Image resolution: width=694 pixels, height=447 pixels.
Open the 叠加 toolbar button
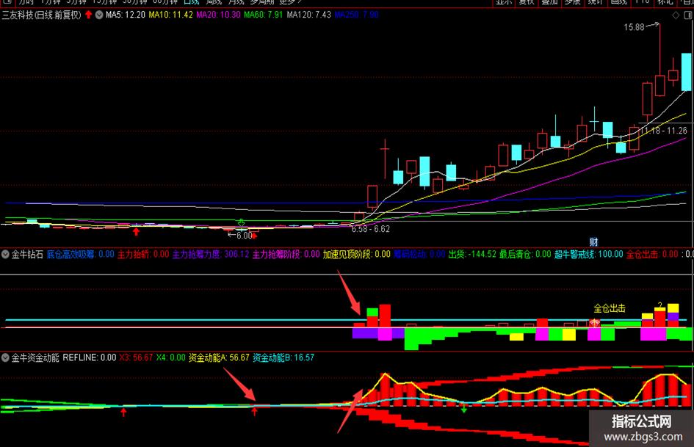(550, 1)
